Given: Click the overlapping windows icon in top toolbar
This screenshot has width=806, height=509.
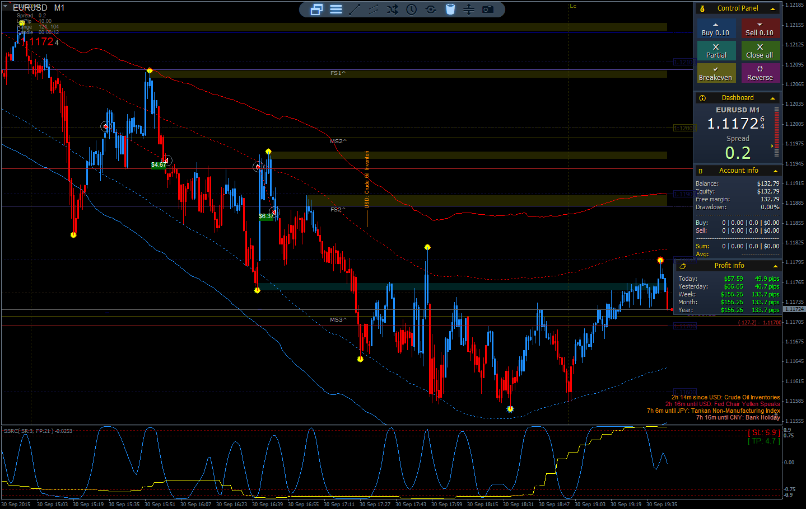Looking at the screenshot, I should click(x=316, y=10).
